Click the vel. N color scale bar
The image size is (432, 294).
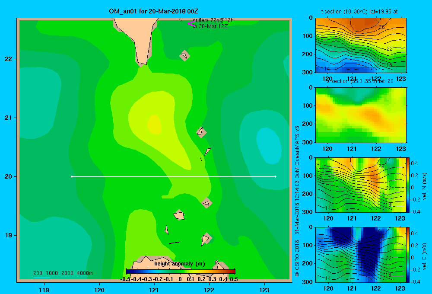[x=408, y=185]
